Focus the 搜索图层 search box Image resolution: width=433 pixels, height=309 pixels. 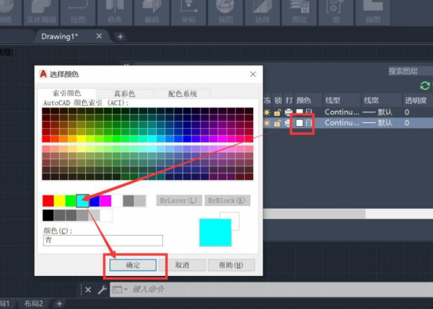pos(411,71)
